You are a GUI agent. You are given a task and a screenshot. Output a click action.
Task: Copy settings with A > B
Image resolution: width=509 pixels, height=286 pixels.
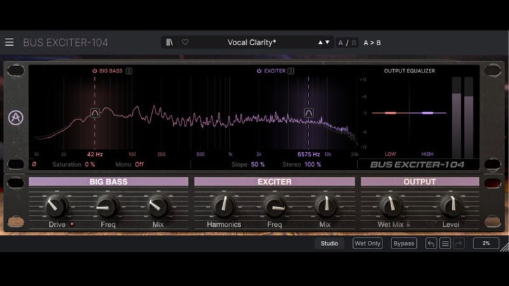click(372, 43)
